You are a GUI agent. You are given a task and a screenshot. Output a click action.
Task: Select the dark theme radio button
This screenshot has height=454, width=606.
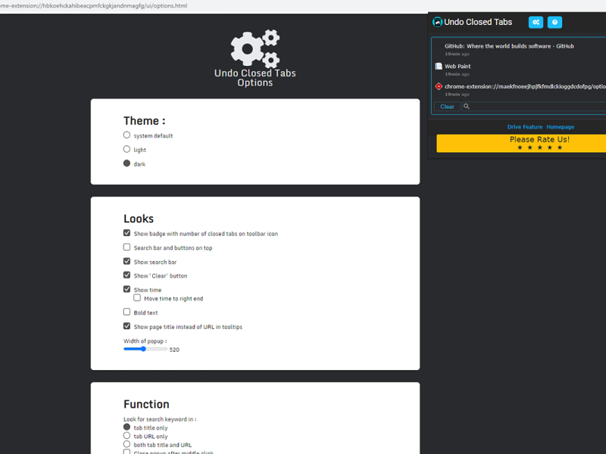point(127,163)
